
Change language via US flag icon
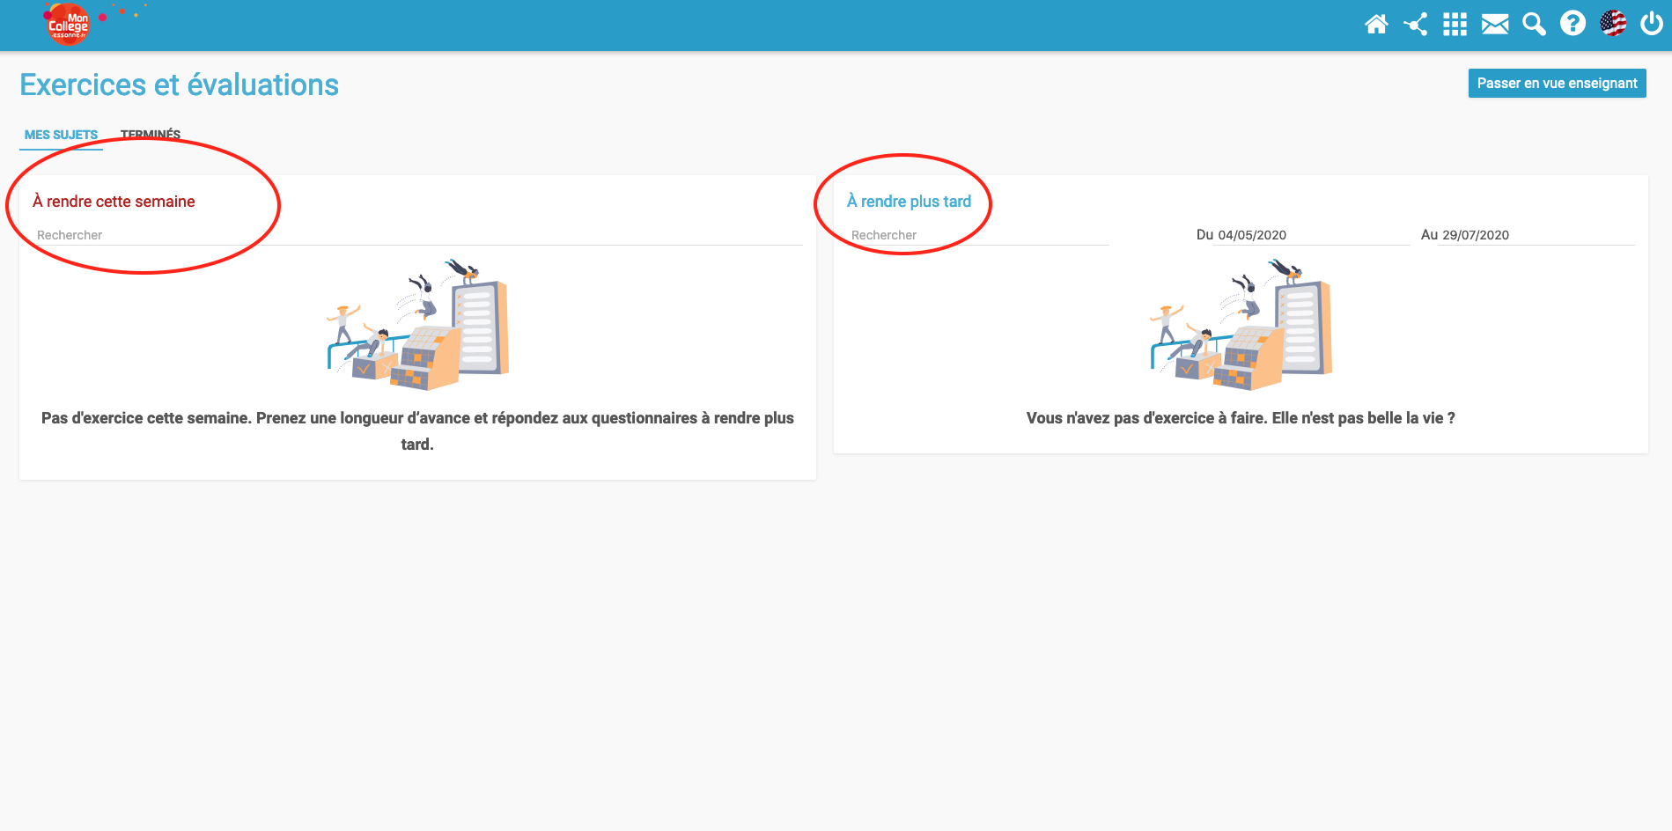tap(1612, 24)
